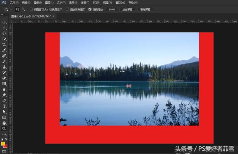Select the Rectangle shape tool
This screenshot has height=154, width=238.
[x=4, y=117]
